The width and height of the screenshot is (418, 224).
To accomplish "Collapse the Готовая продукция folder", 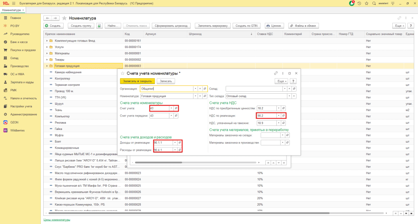I will (47, 66).
